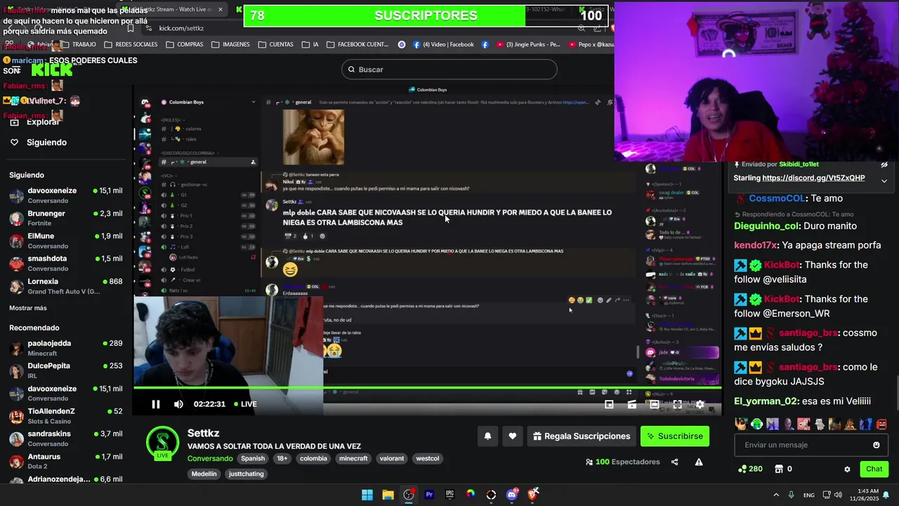Image resolution: width=899 pixels, height=506 pixels.
Task: Open emoji picker in chat input
Action: (x=876, y=445)
